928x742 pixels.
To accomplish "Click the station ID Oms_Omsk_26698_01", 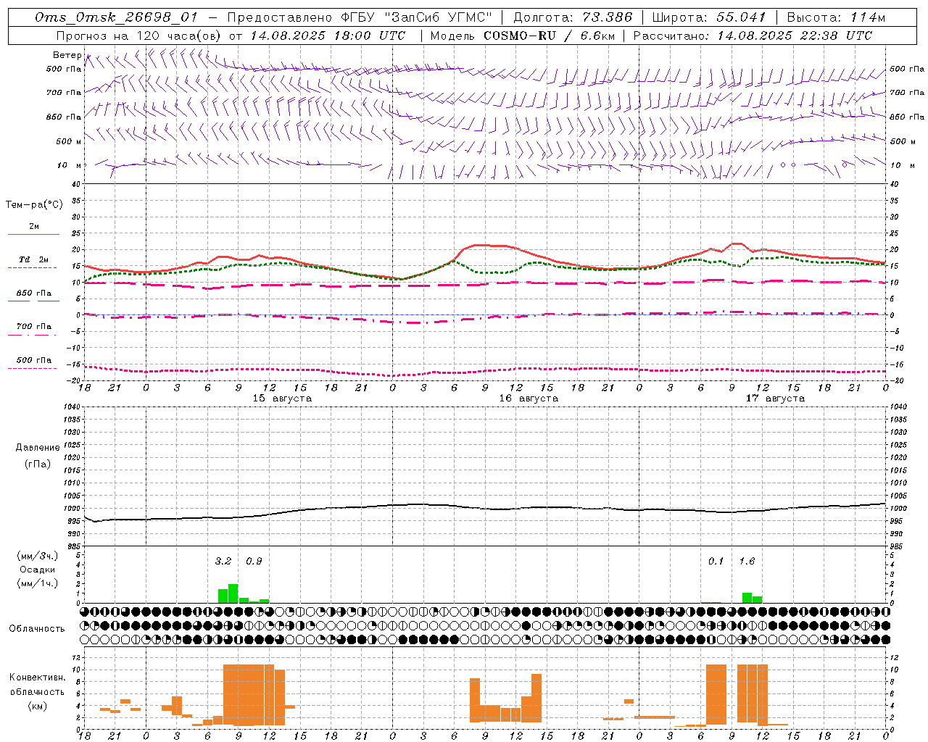I will pyautogui.click(x=116, y=17).
